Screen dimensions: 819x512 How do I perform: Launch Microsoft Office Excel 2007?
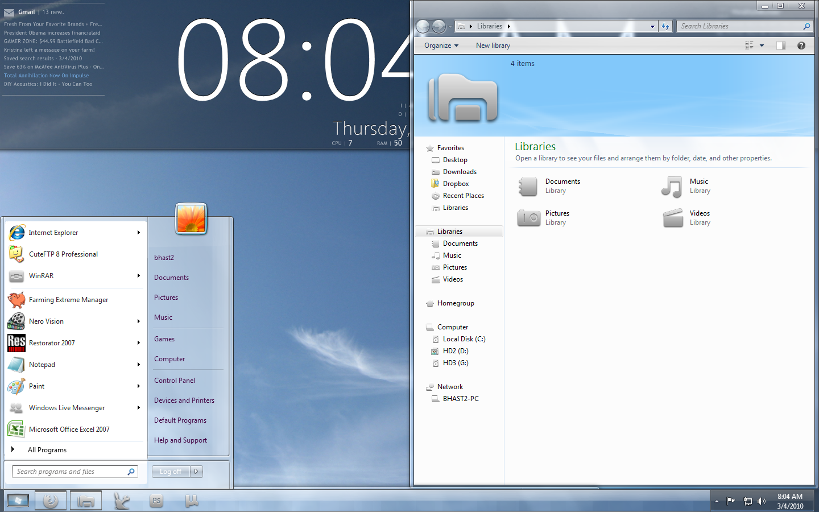coord(74,430)
